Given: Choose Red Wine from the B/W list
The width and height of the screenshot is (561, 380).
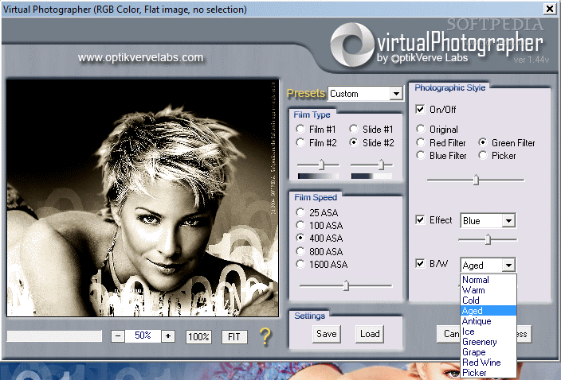Looking at the screenshot, I should click(488, 363).
